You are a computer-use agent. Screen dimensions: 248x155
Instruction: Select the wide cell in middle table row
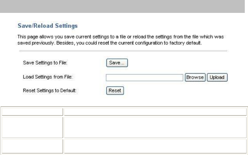click(x=155, y=127)
